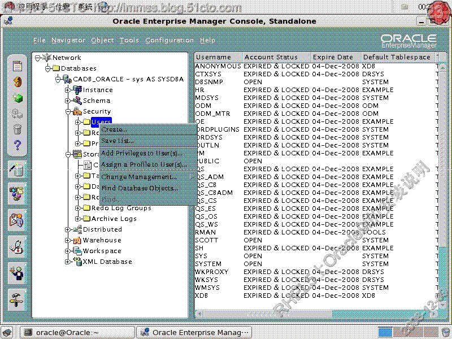Select the ANONYMOUS user row
This screenshot has width=452, height=339.
[x=316, y=66]
